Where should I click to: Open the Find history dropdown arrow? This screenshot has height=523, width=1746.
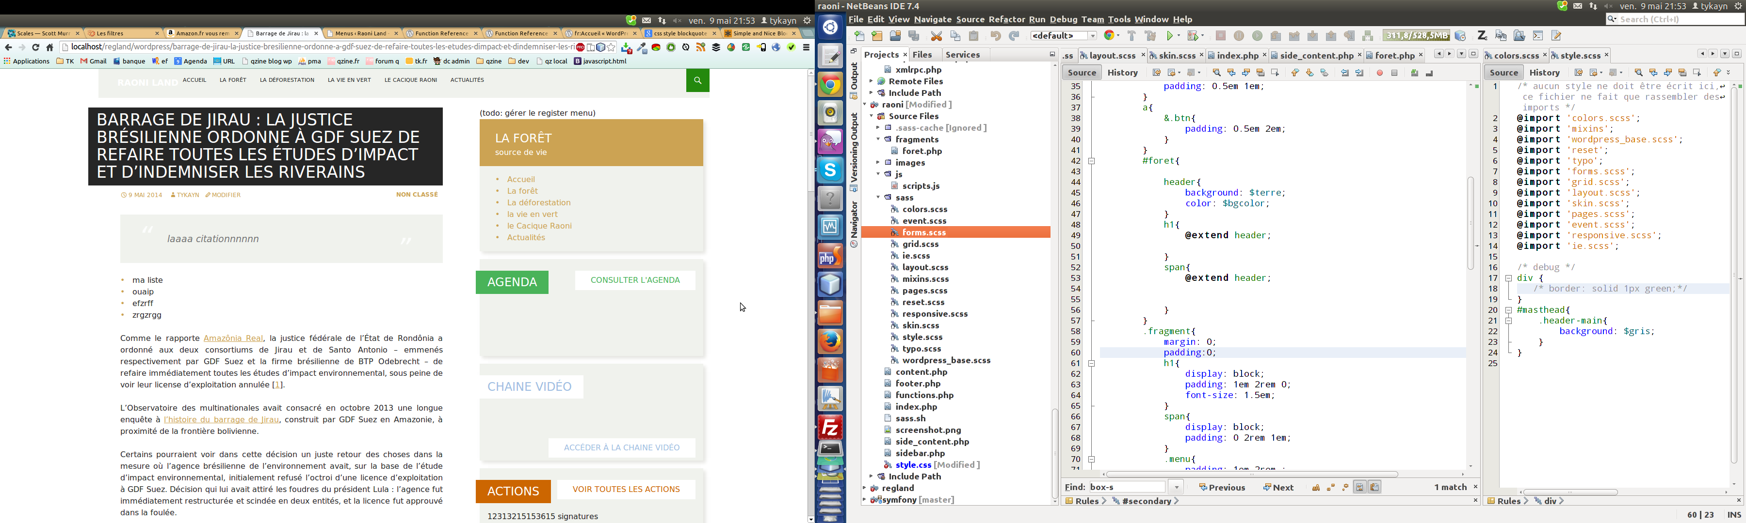pos(1177,487)
